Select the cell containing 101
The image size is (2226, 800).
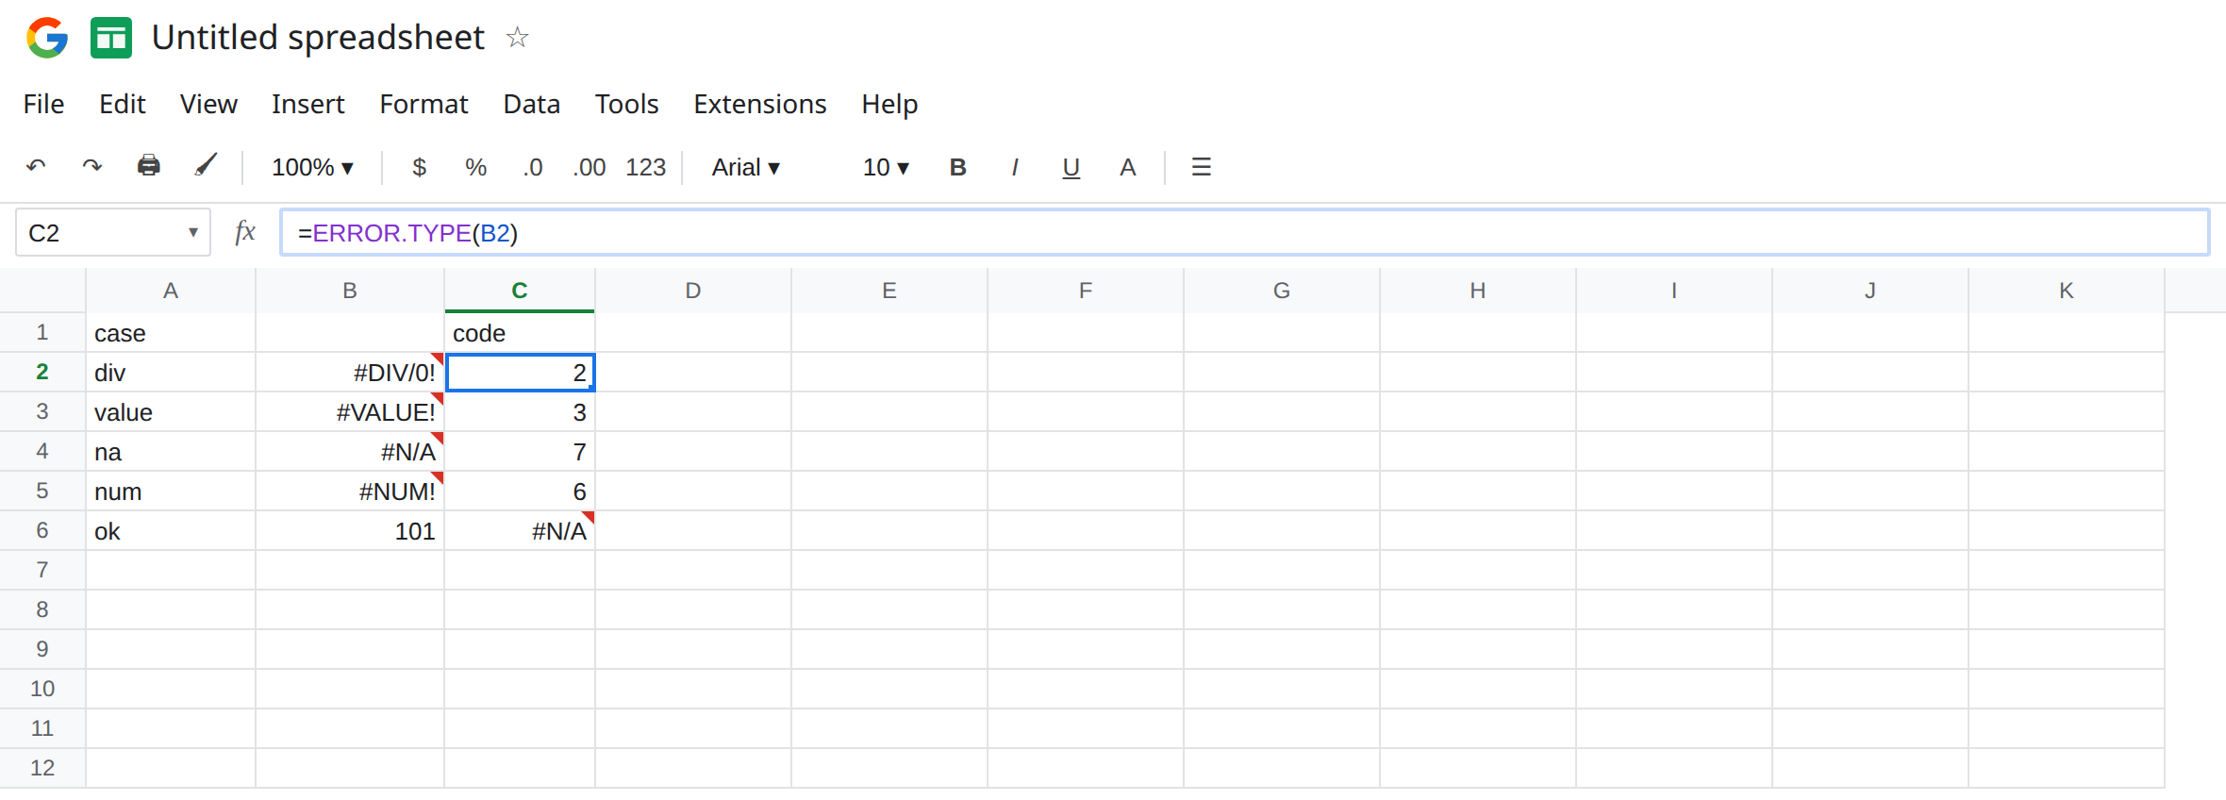click(x=350, y=531)
